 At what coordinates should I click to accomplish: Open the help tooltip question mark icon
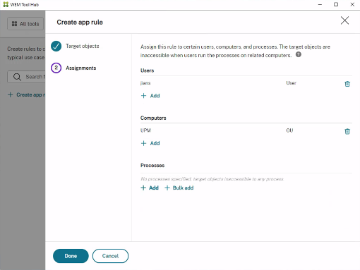[299, 54]
